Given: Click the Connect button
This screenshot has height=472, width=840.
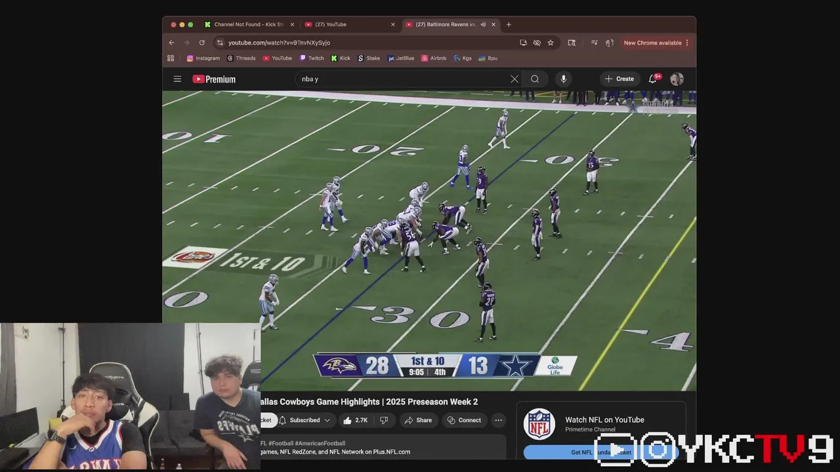Looking at the screenshot, I should pos(464,420).
